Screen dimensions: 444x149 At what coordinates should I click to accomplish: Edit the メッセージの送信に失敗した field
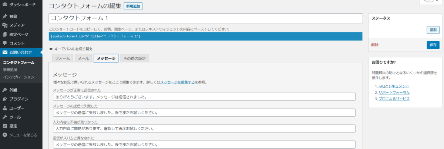point(204,113)
